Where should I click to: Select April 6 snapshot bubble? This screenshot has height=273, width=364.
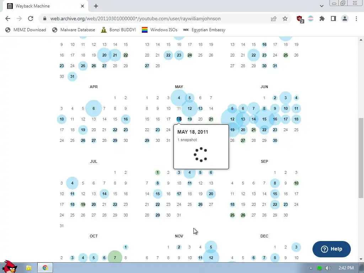(93, 108)
